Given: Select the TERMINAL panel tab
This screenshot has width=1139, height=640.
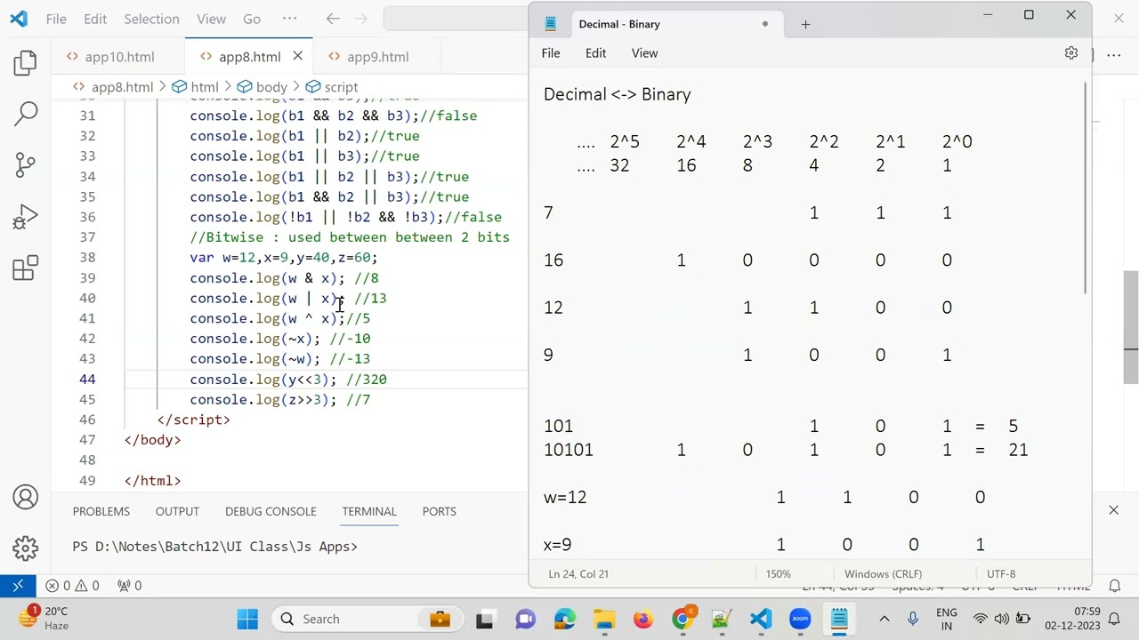Looking at the screenshot, I should (369, 511).
